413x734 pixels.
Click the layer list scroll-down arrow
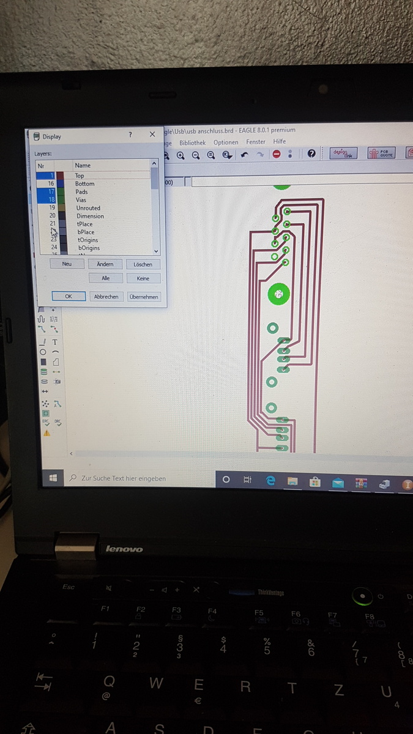[155, 251]
